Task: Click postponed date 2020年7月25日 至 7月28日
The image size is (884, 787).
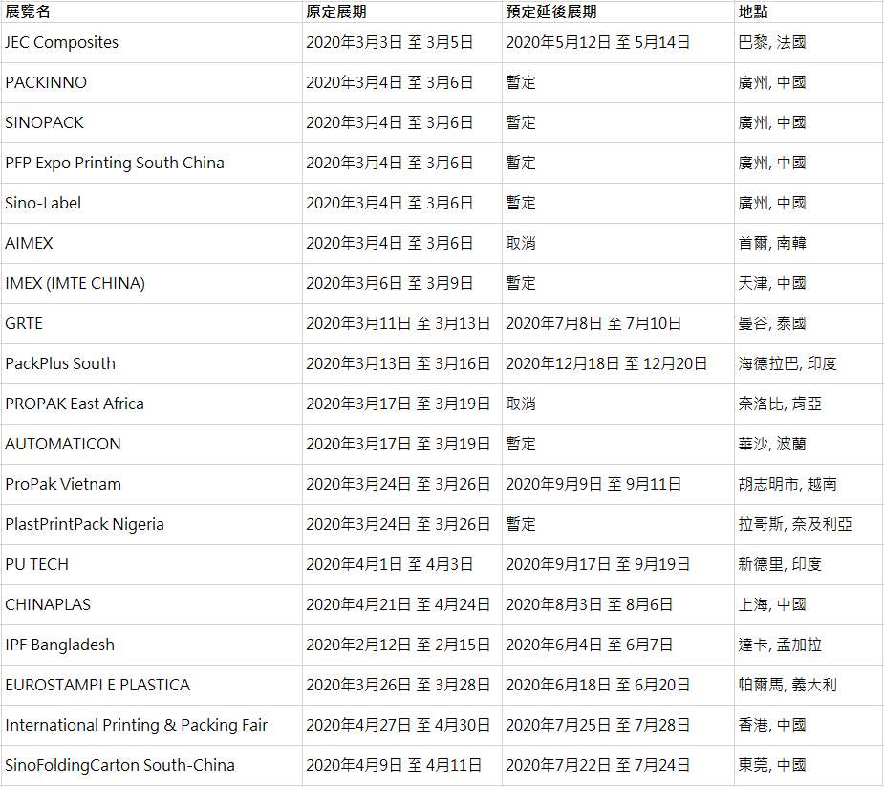Action: 598,725
